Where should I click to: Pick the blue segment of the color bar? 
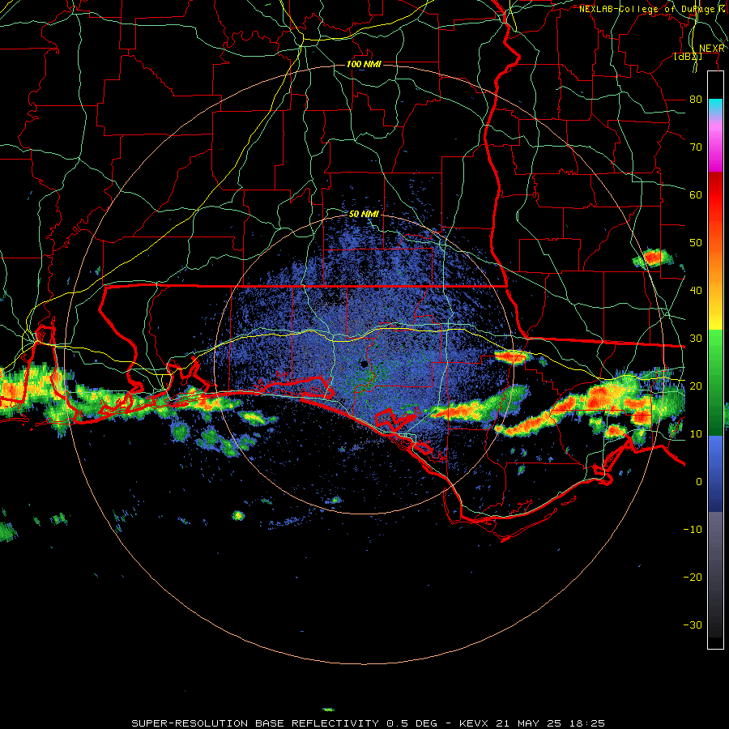click(715, 473)
